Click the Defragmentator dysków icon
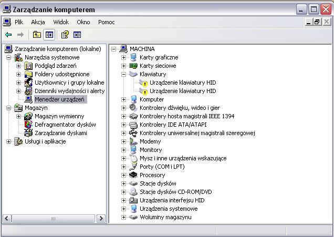Viewport: 334px width, 237px height. coord(28,125)
